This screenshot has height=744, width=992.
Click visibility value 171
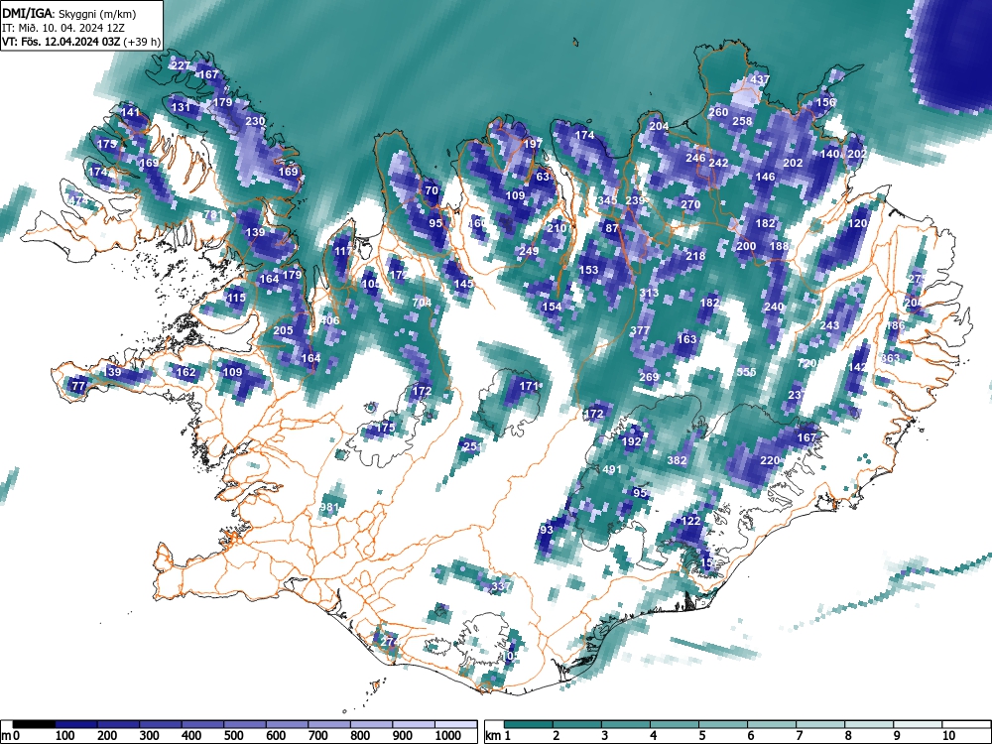coord(529,386)
